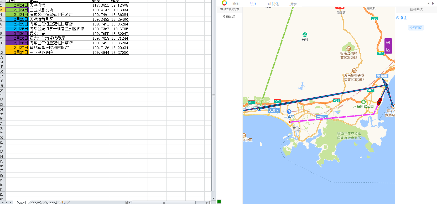Screen dimensions: 437x204
Task: Select the green 2月24日 cell for 天津机场
Action: pos(17,5)
